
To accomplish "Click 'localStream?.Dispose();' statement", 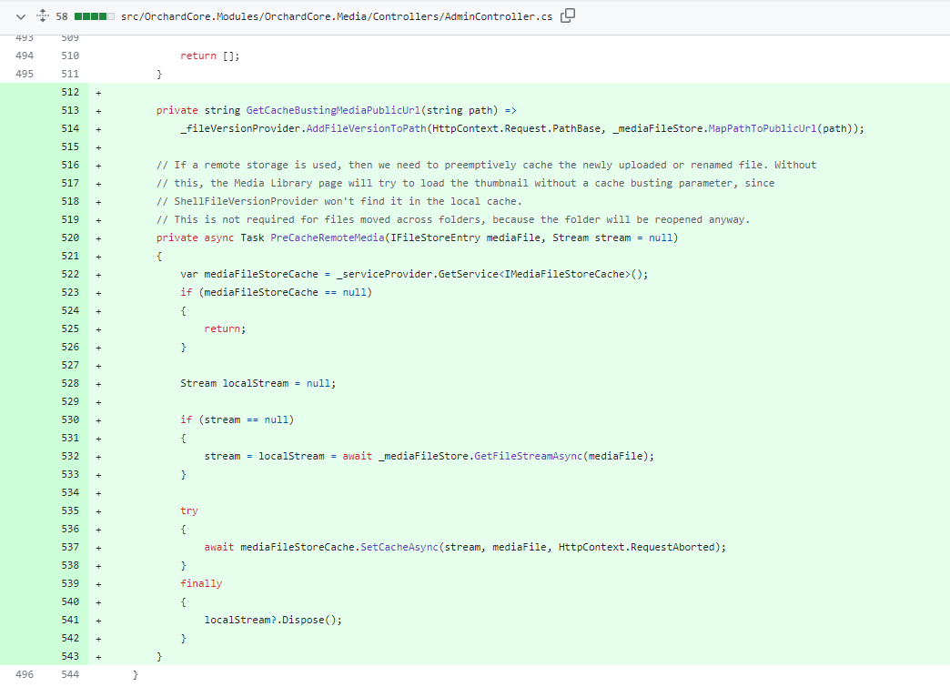I will point(273,620).
